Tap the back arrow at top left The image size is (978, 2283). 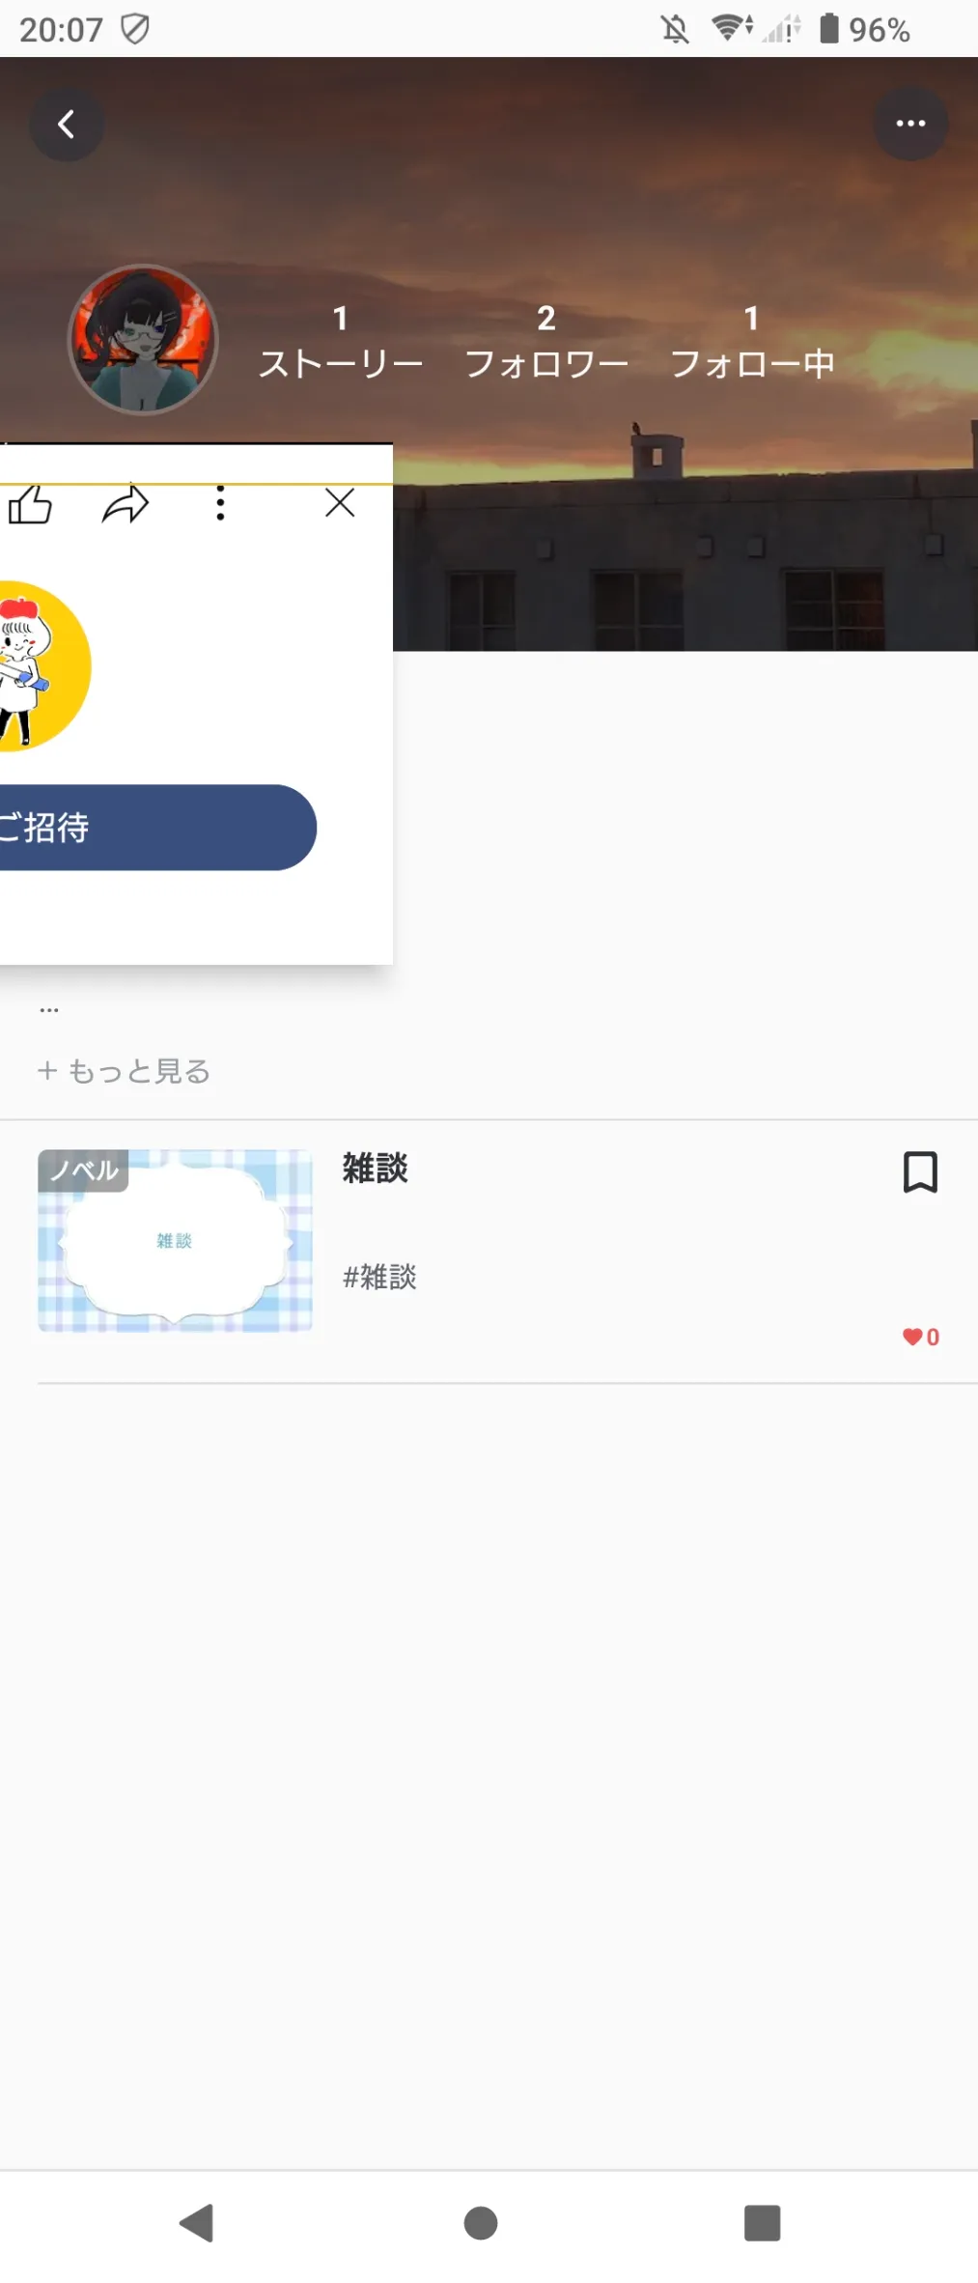point(66,124)
